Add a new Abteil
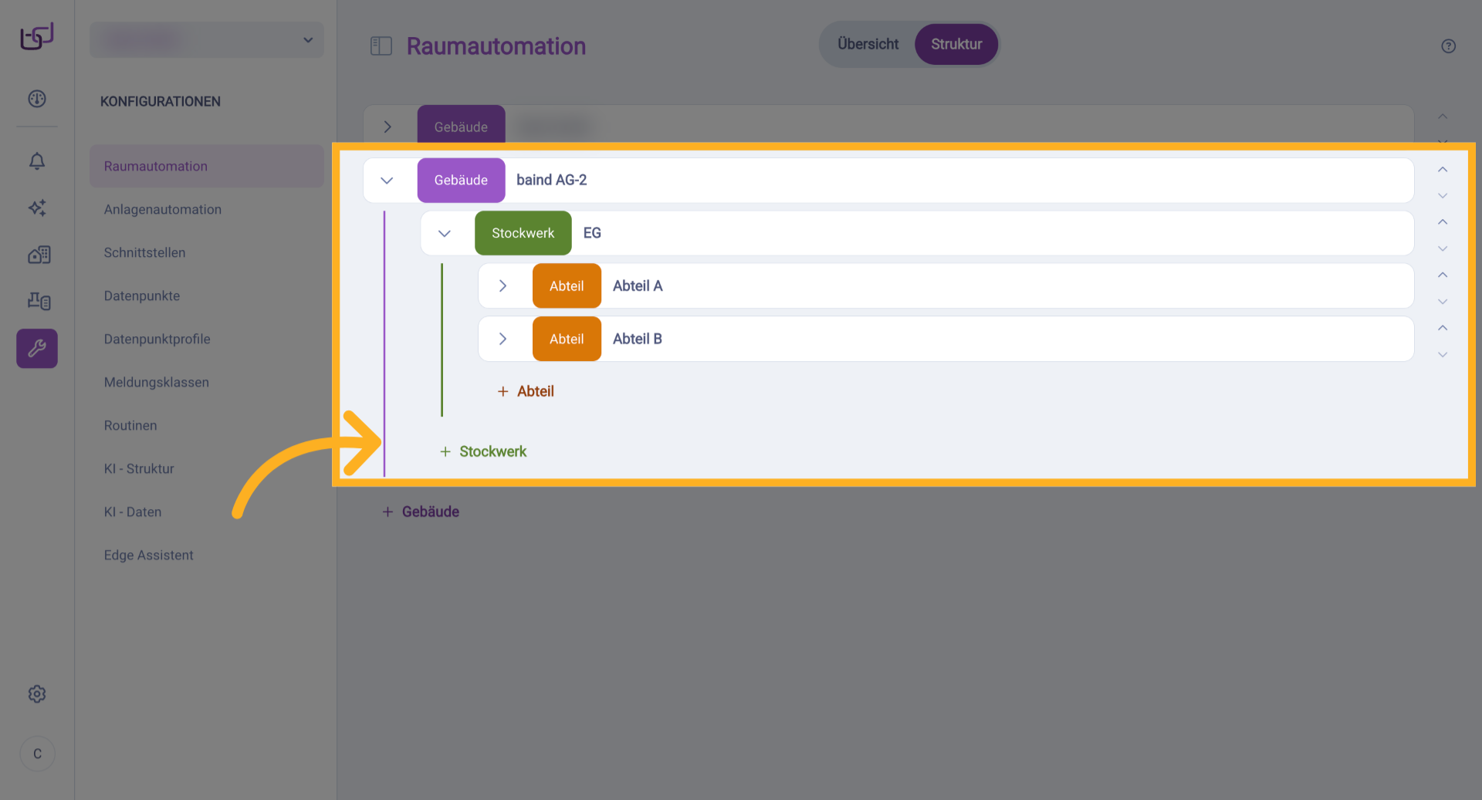The width and height of the screenshot is (1482, 800). [x=526, y=392]
